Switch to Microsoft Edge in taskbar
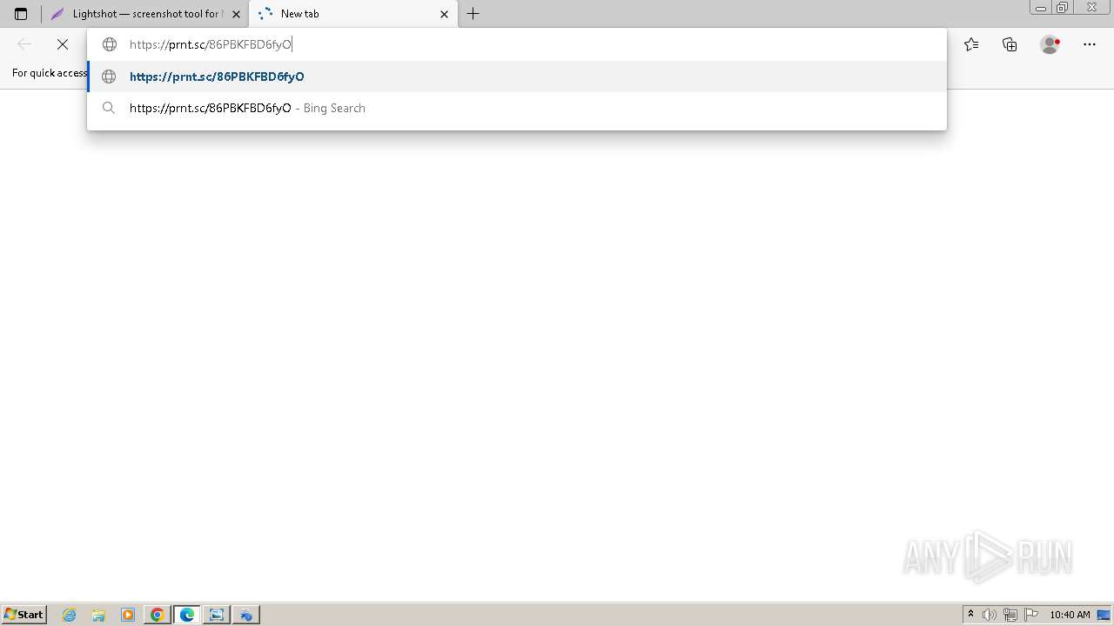The image size is (1114, 626). click(187, 615)
